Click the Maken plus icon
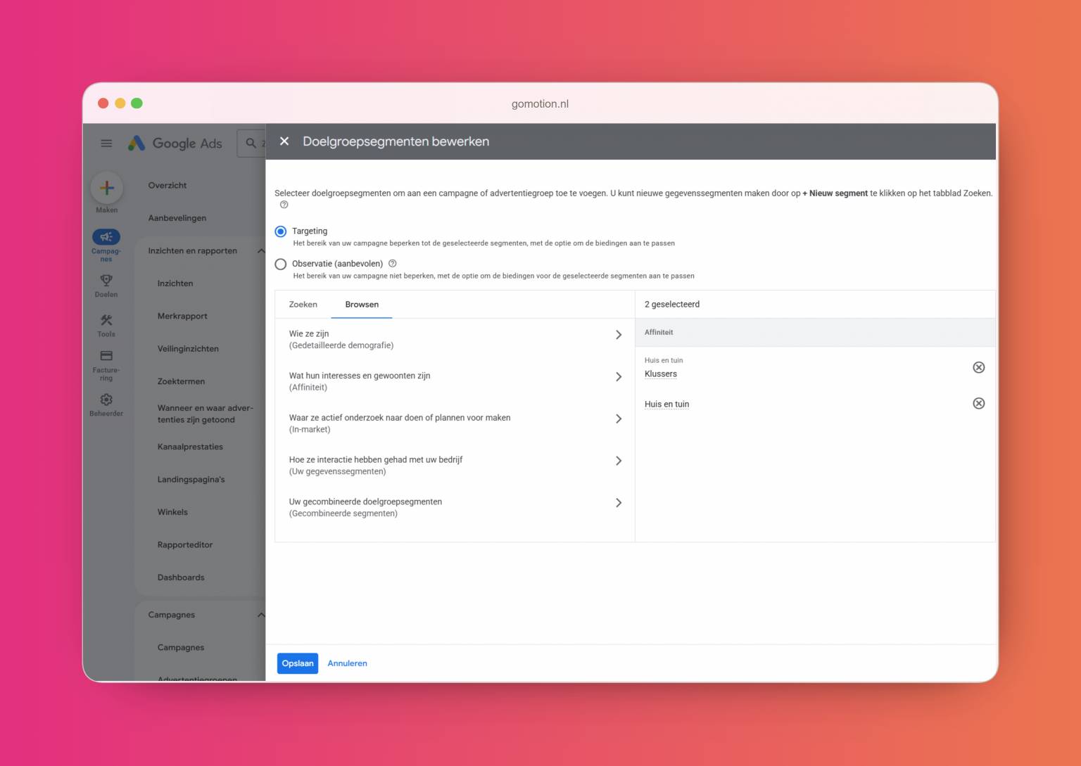 [x=107, y=188]
